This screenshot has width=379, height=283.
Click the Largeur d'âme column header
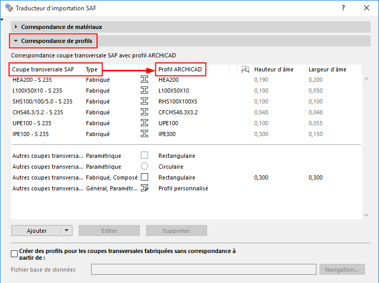click(x=334, y=69)
